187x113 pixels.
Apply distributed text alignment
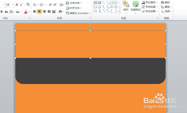point(54,11)
